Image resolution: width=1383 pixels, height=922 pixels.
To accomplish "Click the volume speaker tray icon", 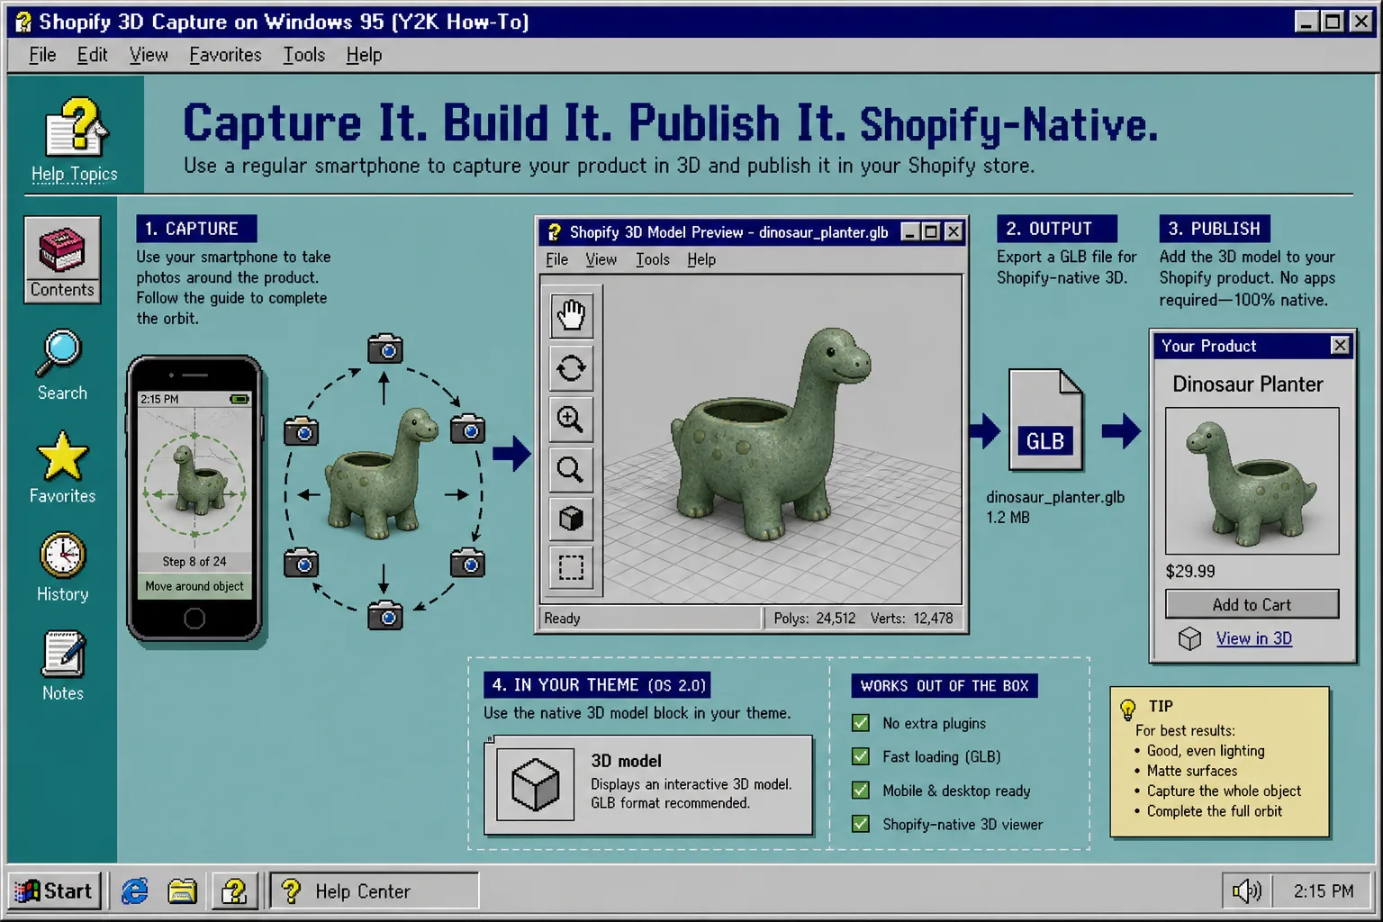I will coord(1247,891).
